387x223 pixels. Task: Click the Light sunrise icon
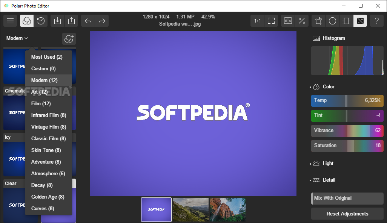point(316,164)
